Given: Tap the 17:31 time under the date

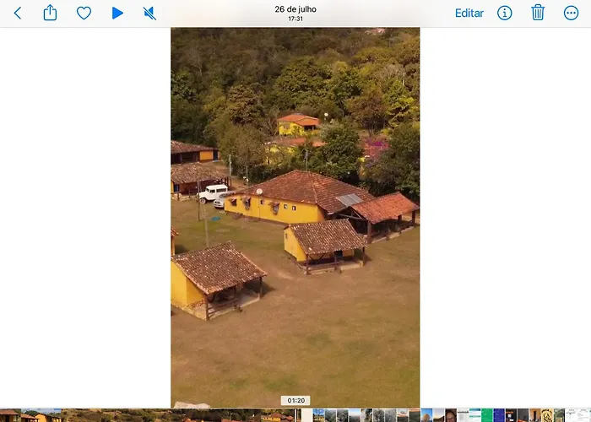Looking at the screenshot, I should pos(295,19).
